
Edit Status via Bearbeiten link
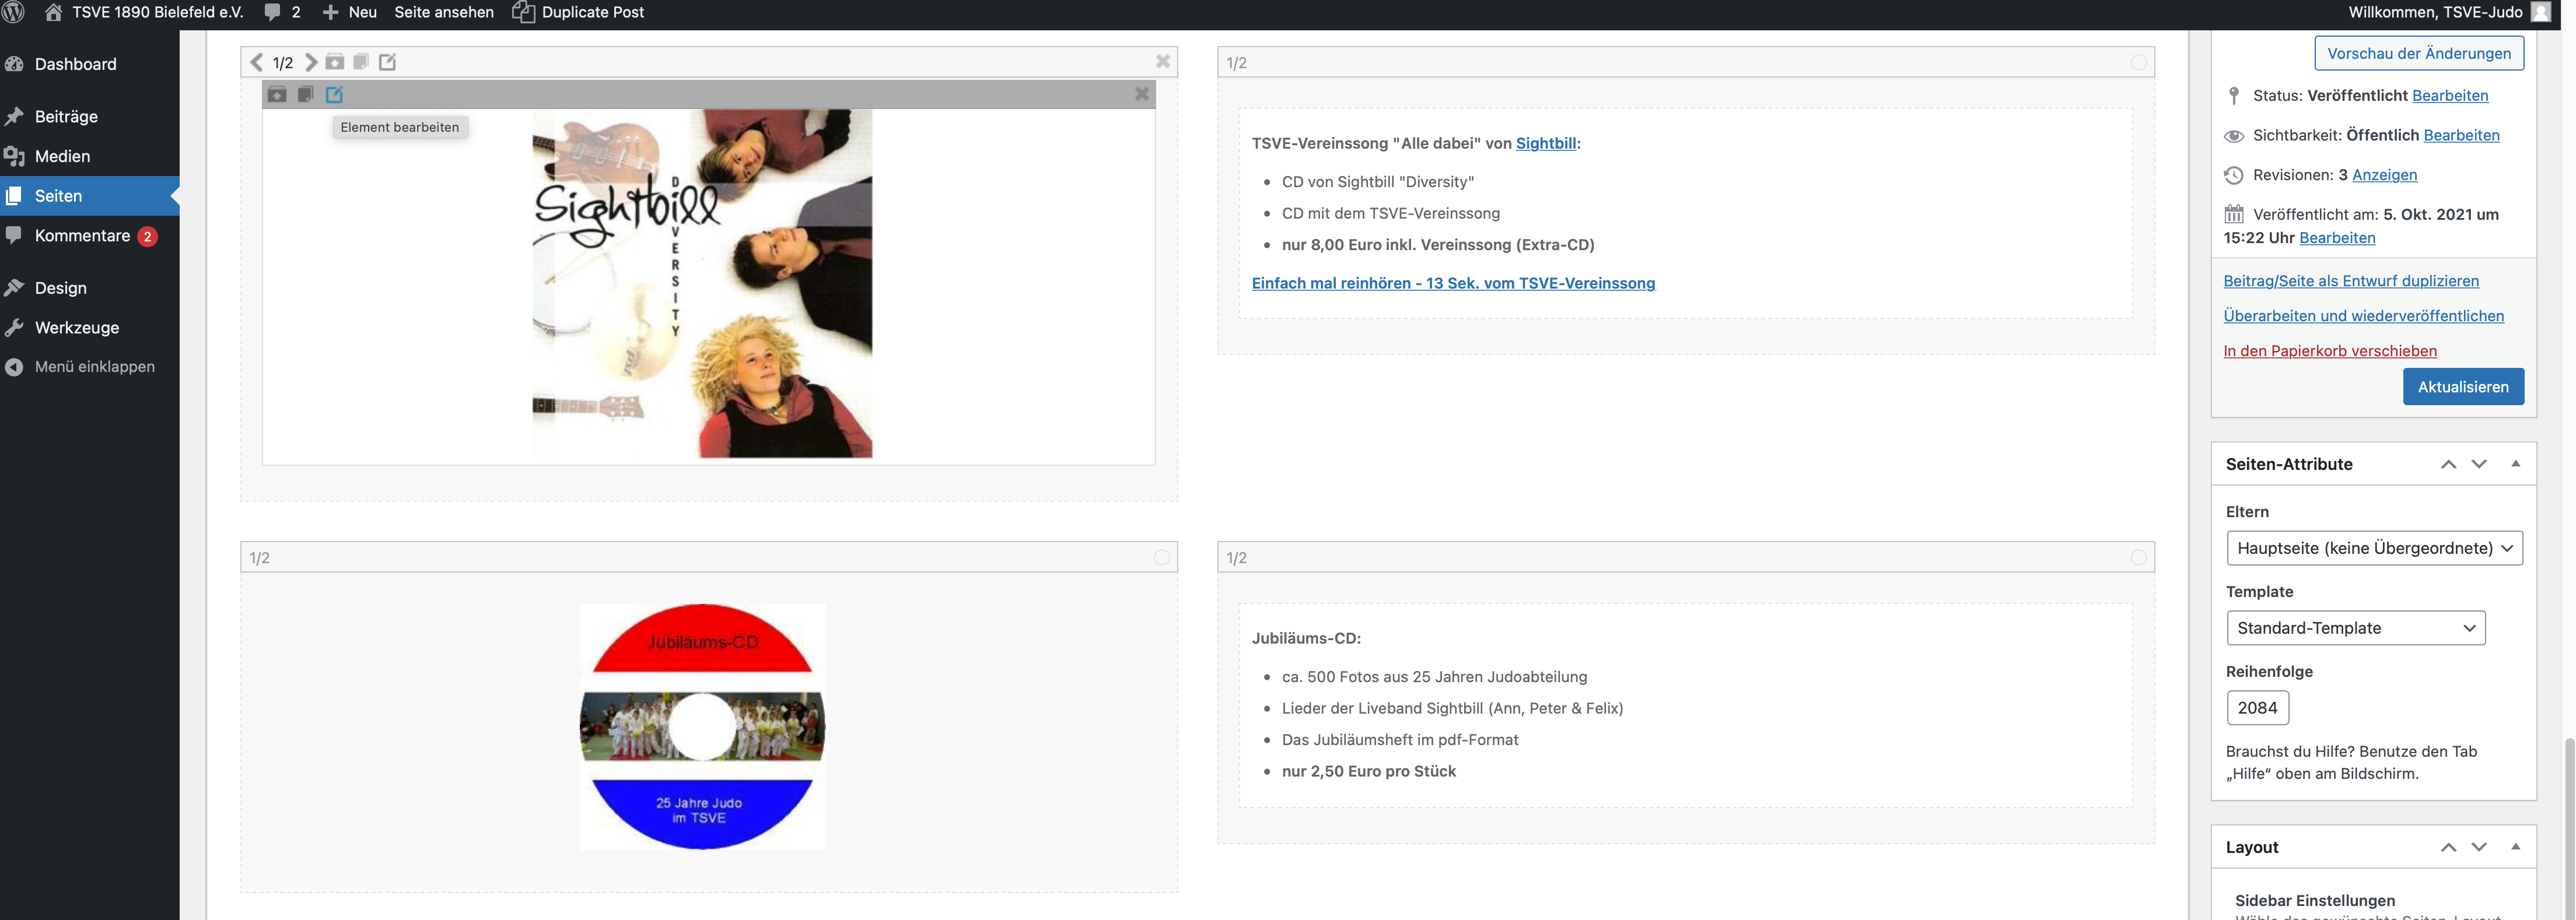coord(2450,95)
